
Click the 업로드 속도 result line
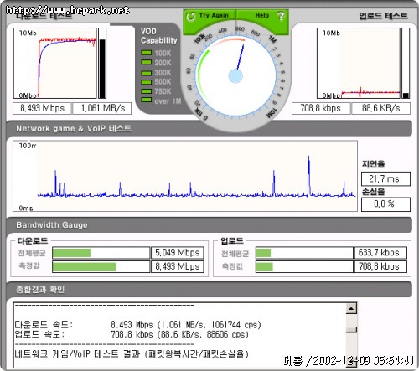(x=132, y=334)
